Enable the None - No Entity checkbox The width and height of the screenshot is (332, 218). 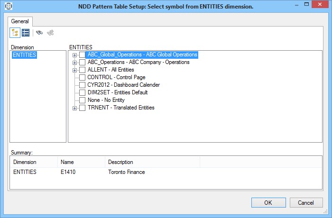(83, 100)
